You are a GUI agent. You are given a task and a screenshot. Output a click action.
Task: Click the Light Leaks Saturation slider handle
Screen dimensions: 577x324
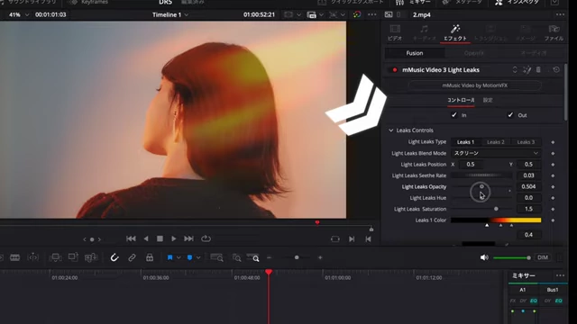pyautogui.click(x=496, y=209)
